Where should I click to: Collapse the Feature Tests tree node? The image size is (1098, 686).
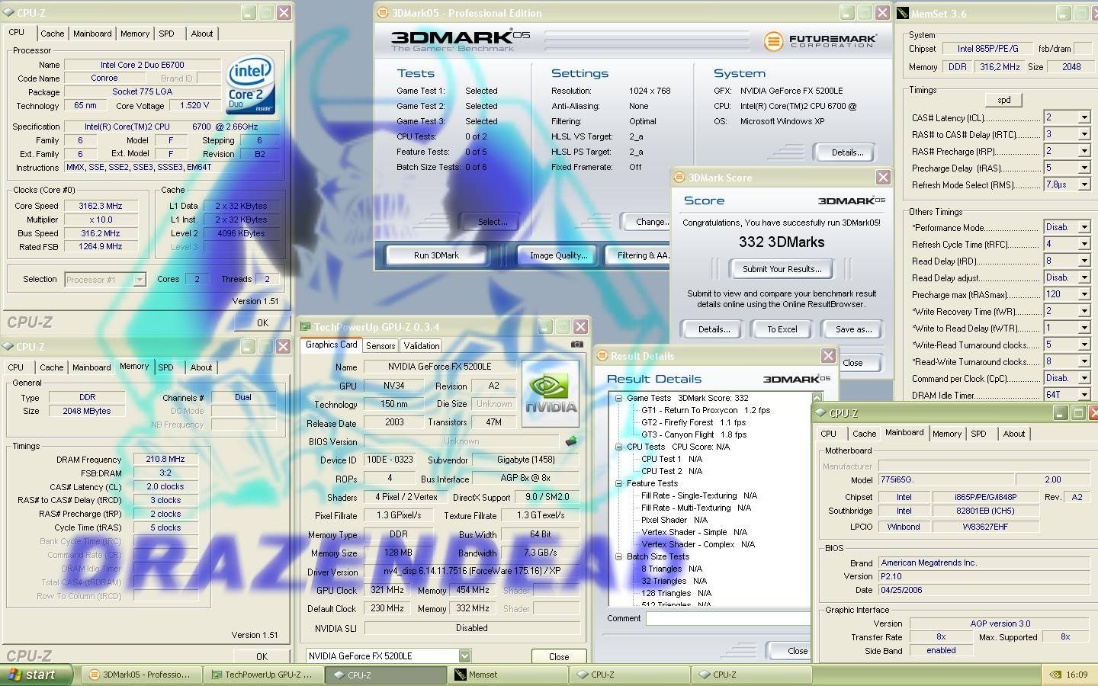coord(619,483)
